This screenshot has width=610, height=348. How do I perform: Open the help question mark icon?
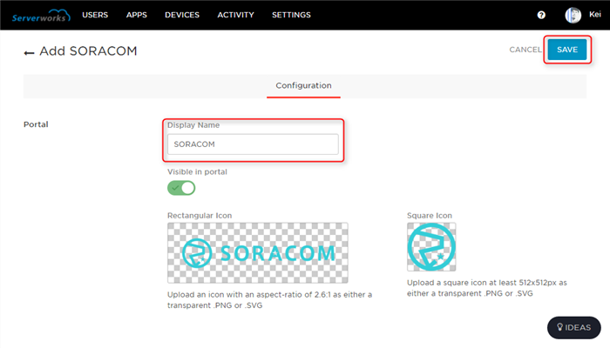tap(541, 15)
